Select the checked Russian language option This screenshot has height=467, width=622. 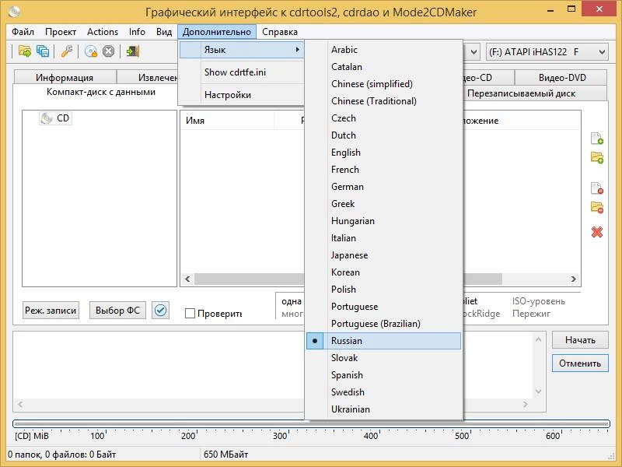click(383, 341)
